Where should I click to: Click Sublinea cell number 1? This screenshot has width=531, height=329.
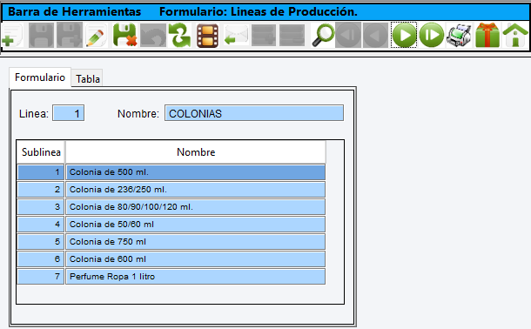[41, 172]
